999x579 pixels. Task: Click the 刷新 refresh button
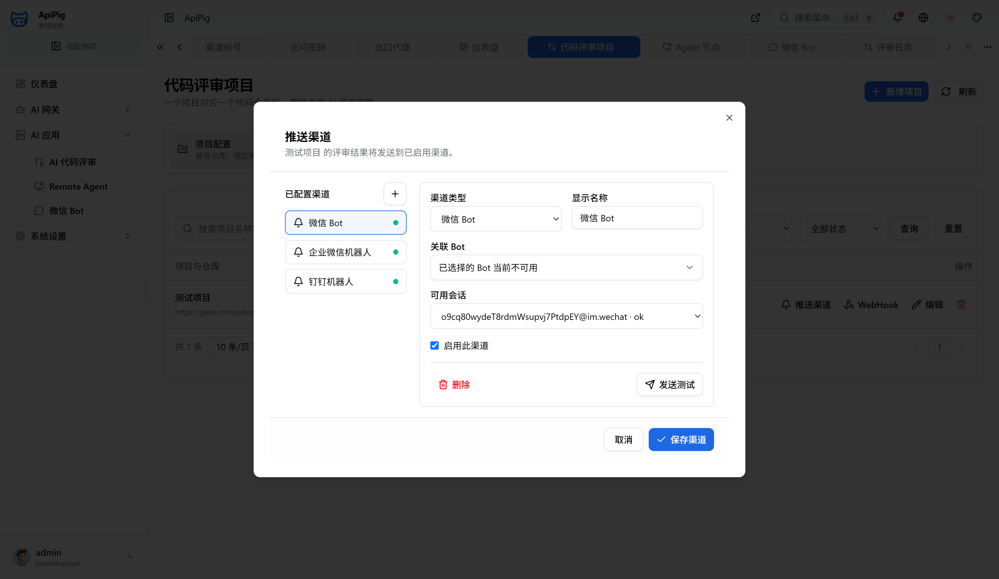(959, 91)
